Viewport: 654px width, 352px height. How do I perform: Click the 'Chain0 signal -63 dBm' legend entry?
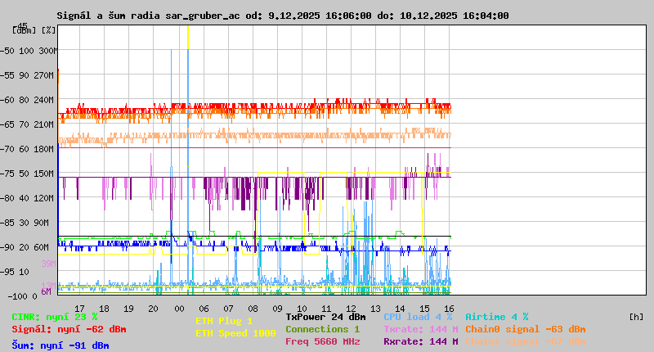pos(525,329)
